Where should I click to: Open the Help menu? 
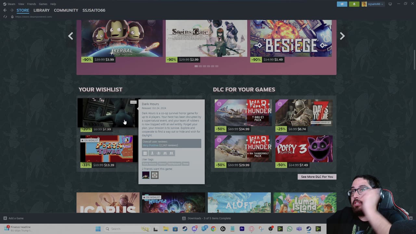tap(53, 4)
